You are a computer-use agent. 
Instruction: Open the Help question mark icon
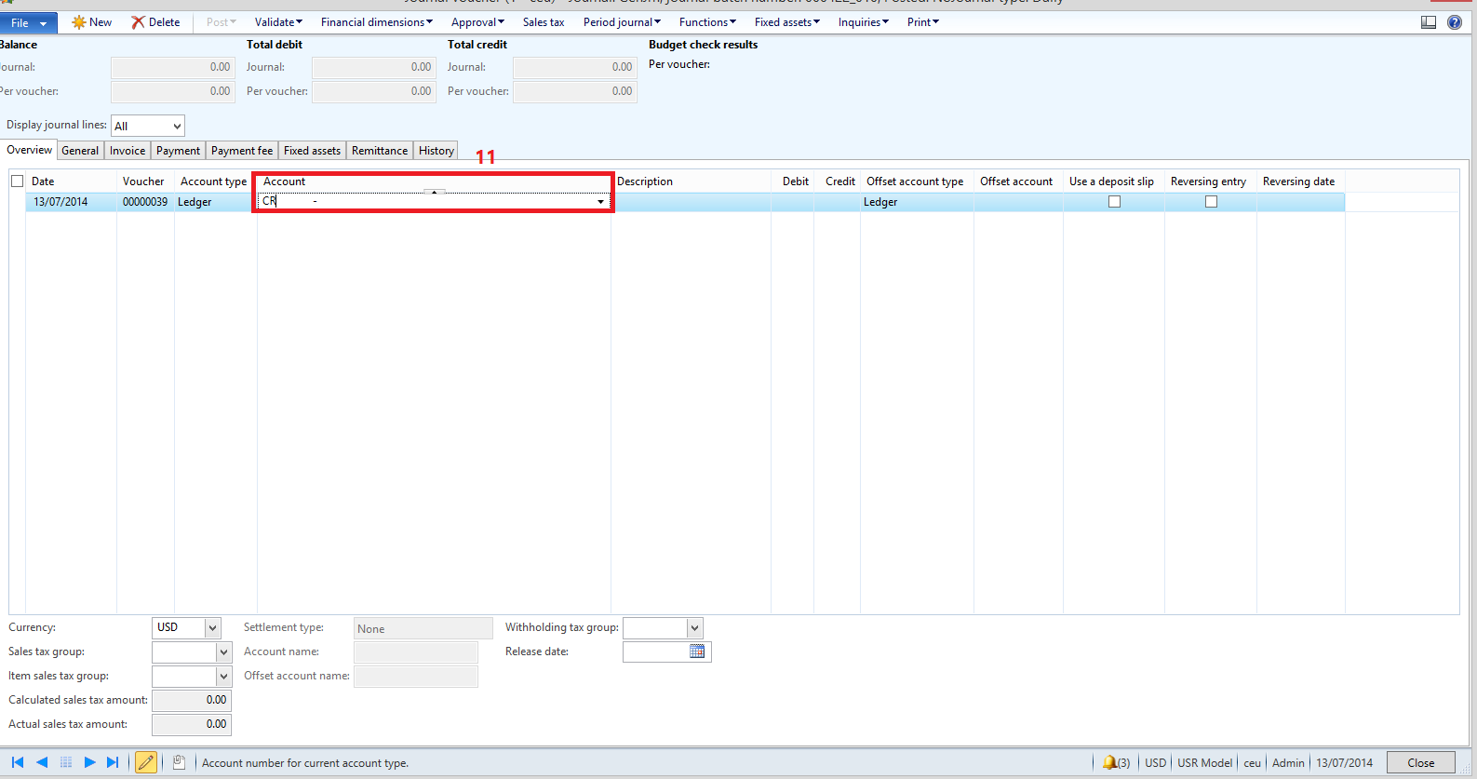point(1455,22)
